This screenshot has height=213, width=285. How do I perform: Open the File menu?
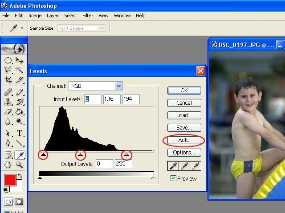coord(6,16)
